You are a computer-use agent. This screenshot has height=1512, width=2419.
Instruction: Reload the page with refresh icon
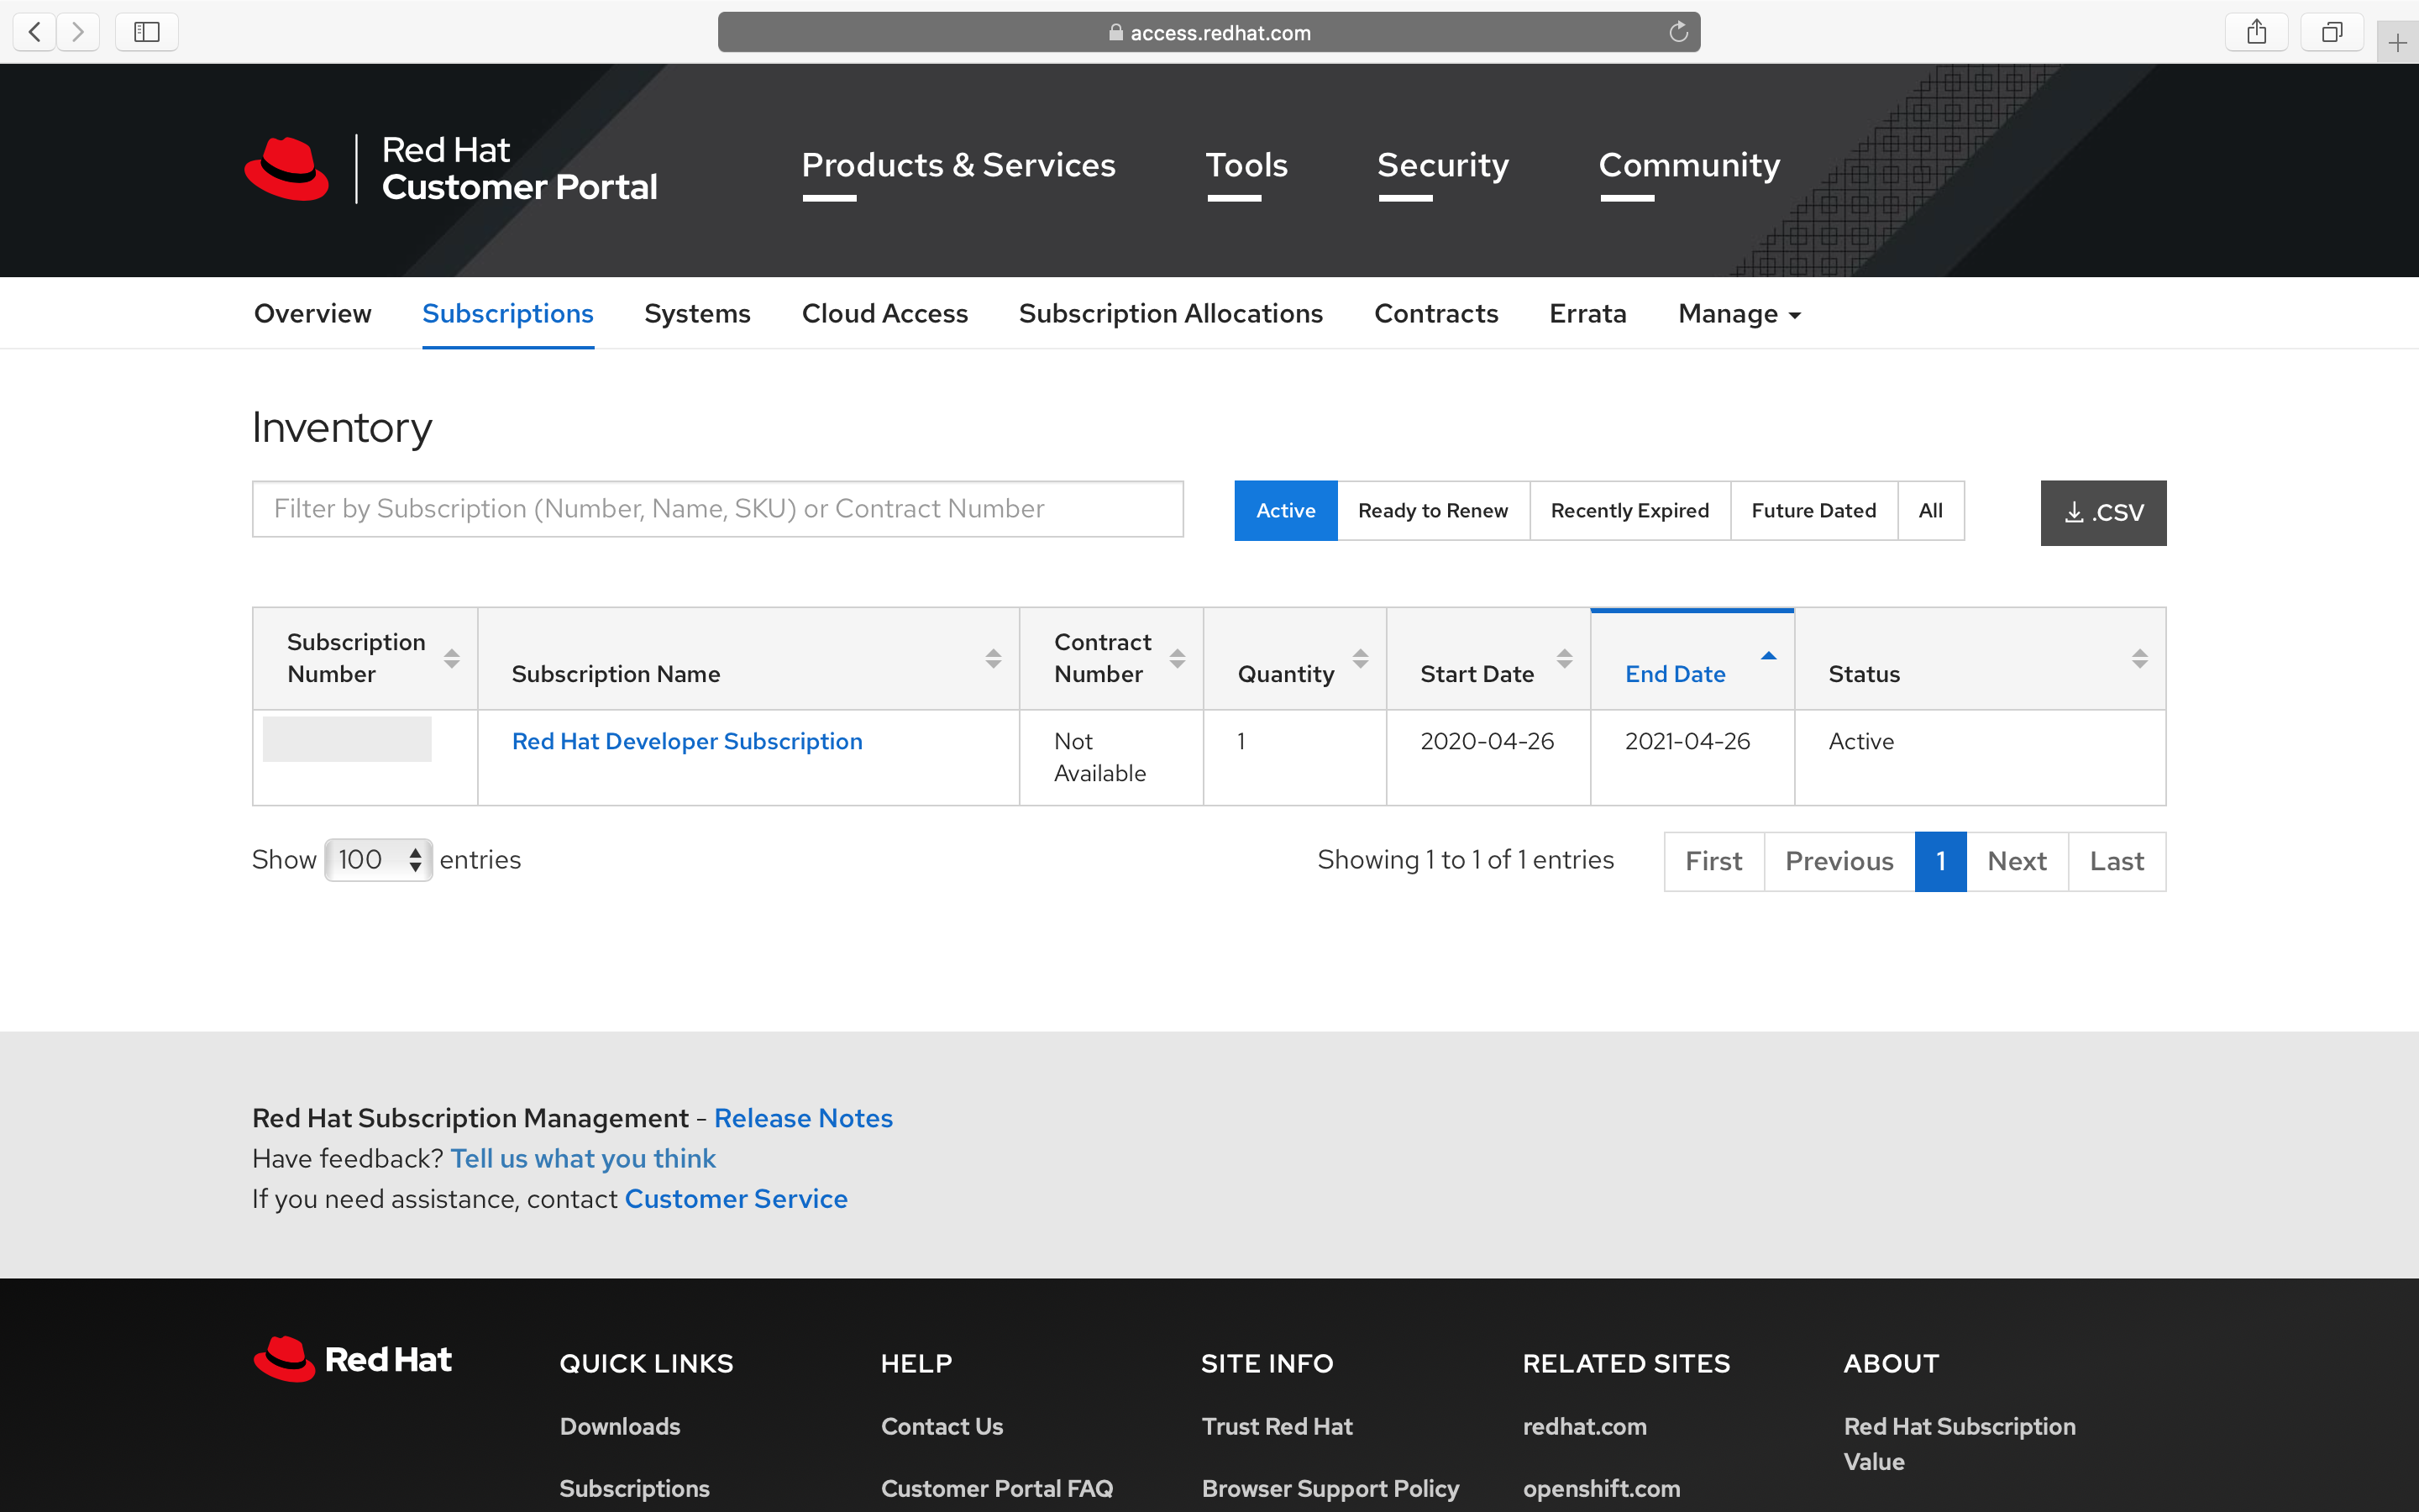[1678, 32]
